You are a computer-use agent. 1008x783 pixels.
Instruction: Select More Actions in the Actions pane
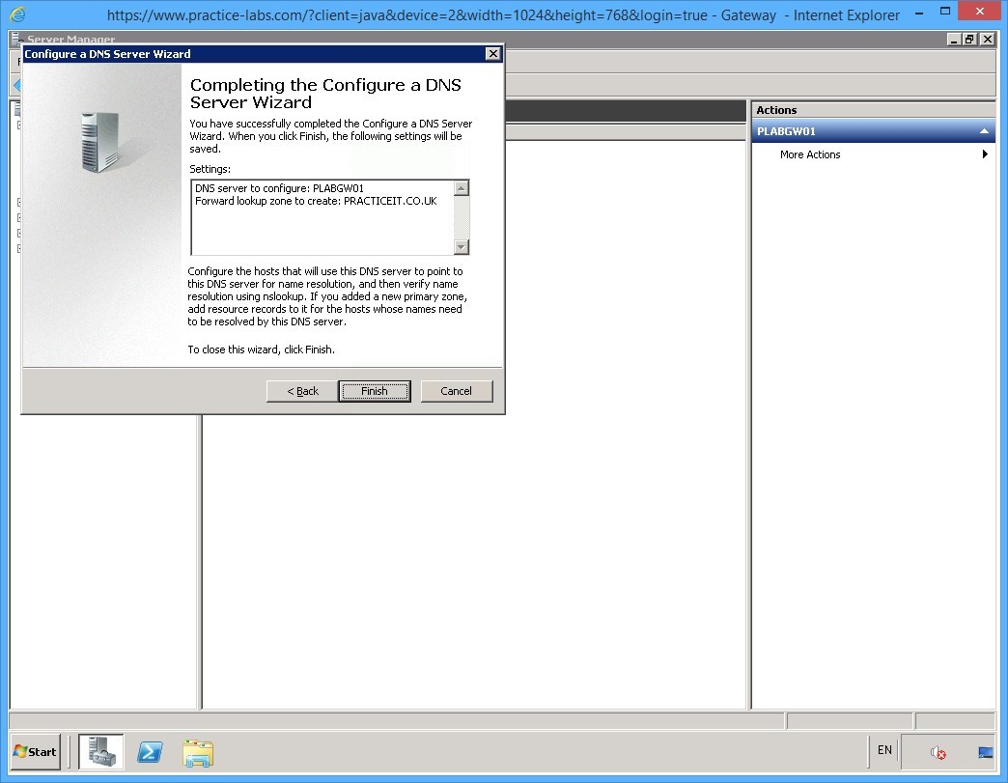(809, 154)
